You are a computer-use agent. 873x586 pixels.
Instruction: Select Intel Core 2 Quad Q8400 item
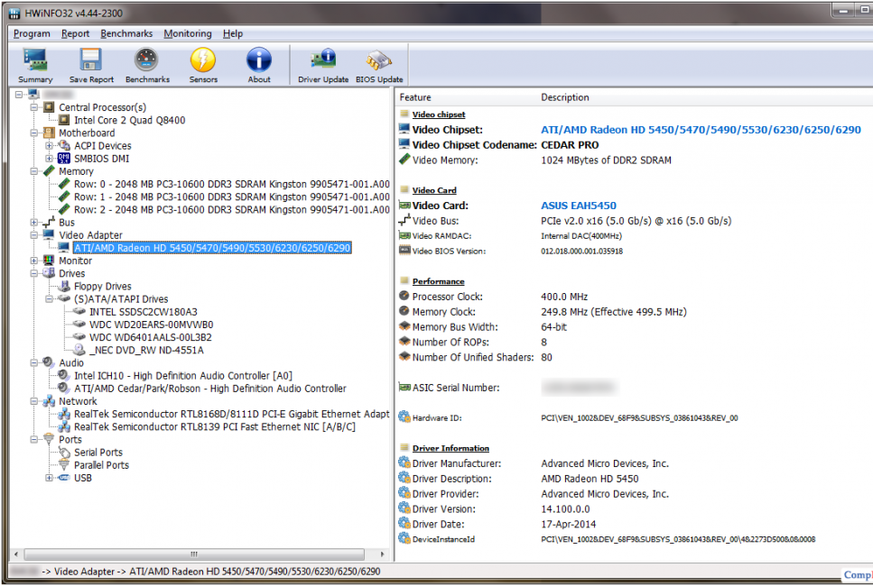(x=129, y=120)
